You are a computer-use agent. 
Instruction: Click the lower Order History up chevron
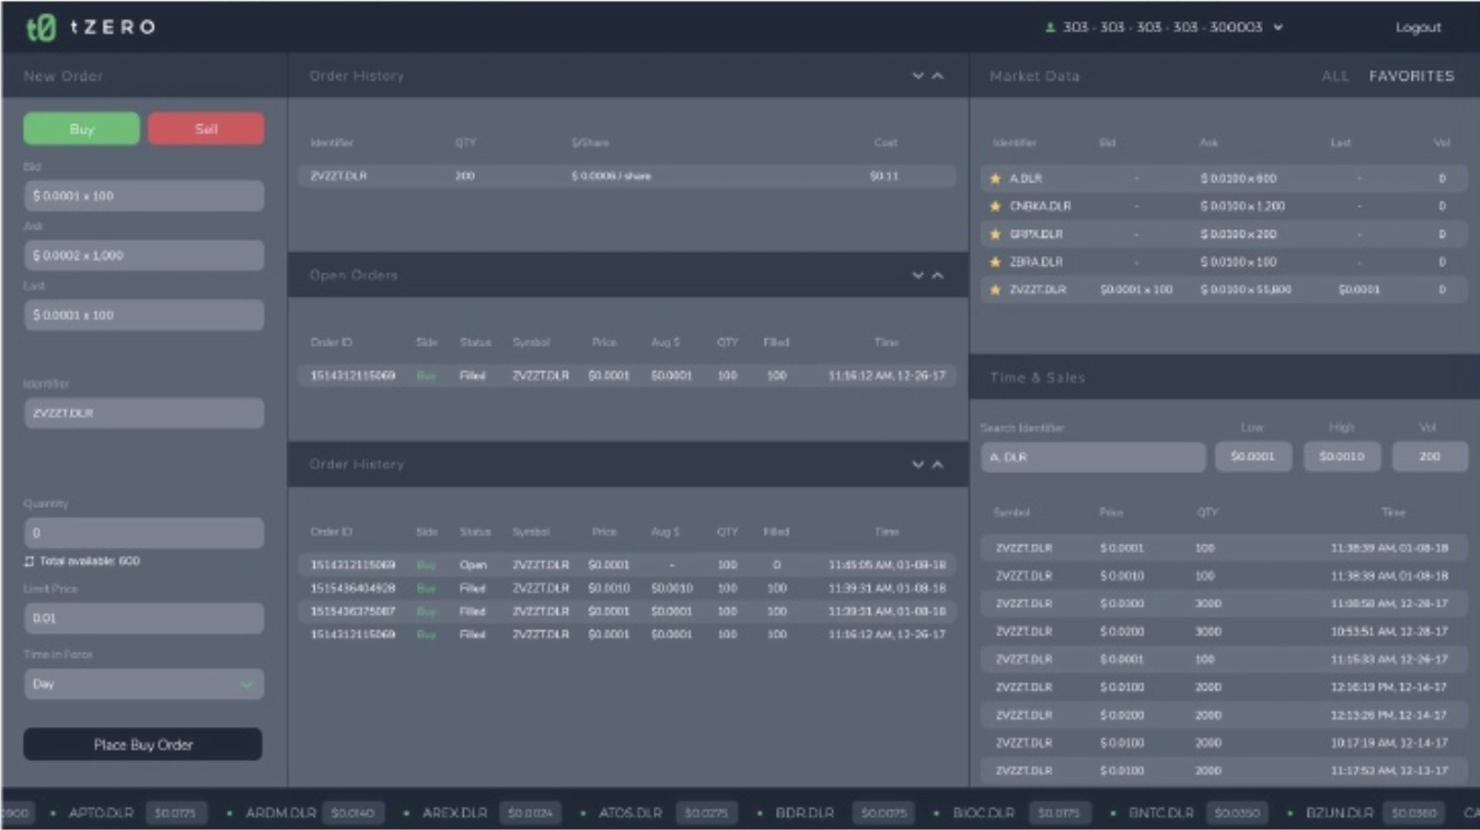click(938, 465)
